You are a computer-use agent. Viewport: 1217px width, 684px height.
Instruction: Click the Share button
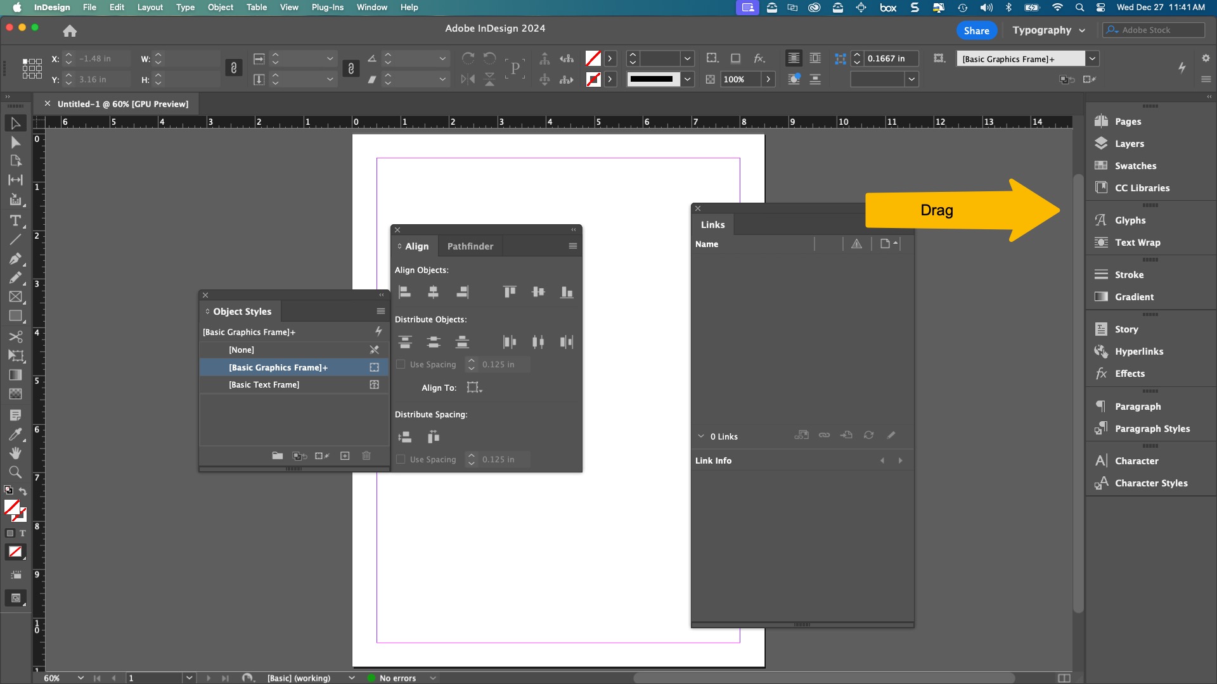pos(976,30)
